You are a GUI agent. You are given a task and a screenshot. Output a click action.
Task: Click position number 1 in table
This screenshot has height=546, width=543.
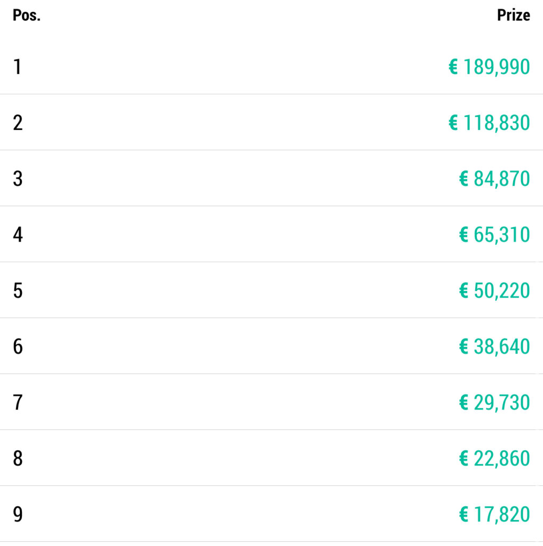[x=18, y=67]
